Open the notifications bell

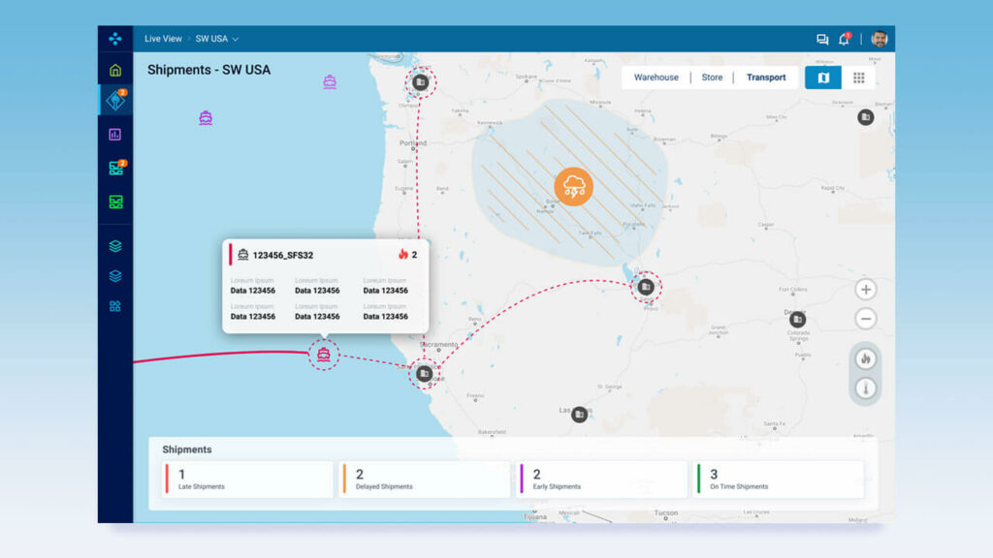(x=844, y=40)
